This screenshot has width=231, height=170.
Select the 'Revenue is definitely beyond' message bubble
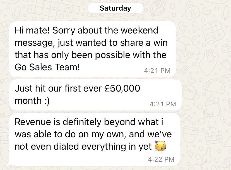pos(94,139)
